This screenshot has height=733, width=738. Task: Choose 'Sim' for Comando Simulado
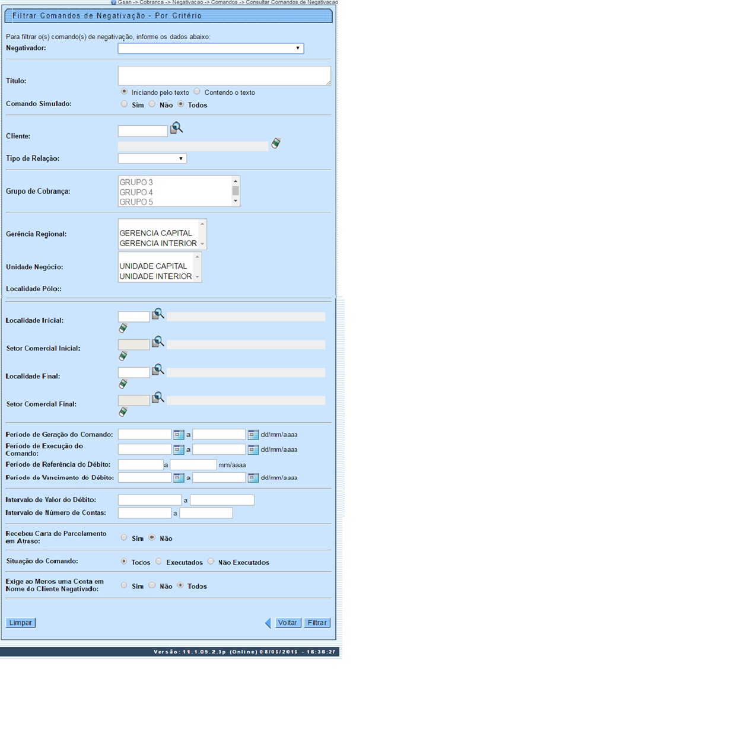pos(124,104)
